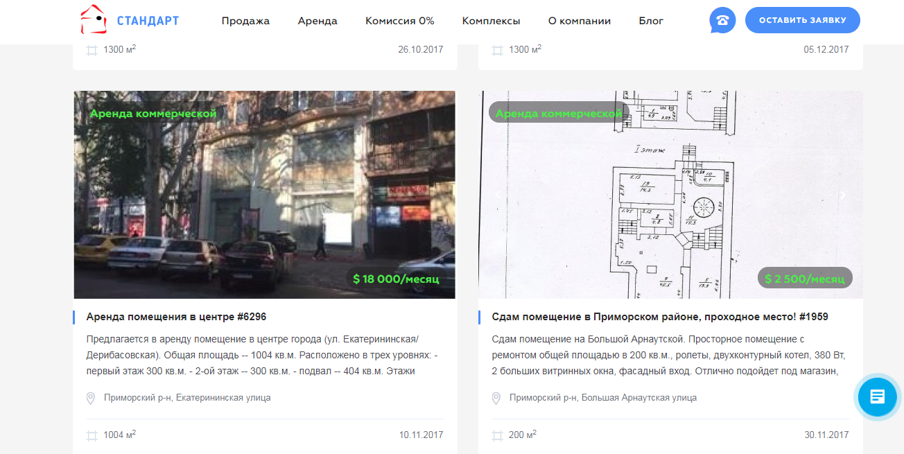Viewport: 904px width, 454px height.
Task: Navigate to the О компании page
Action: [x=579, y=21]
